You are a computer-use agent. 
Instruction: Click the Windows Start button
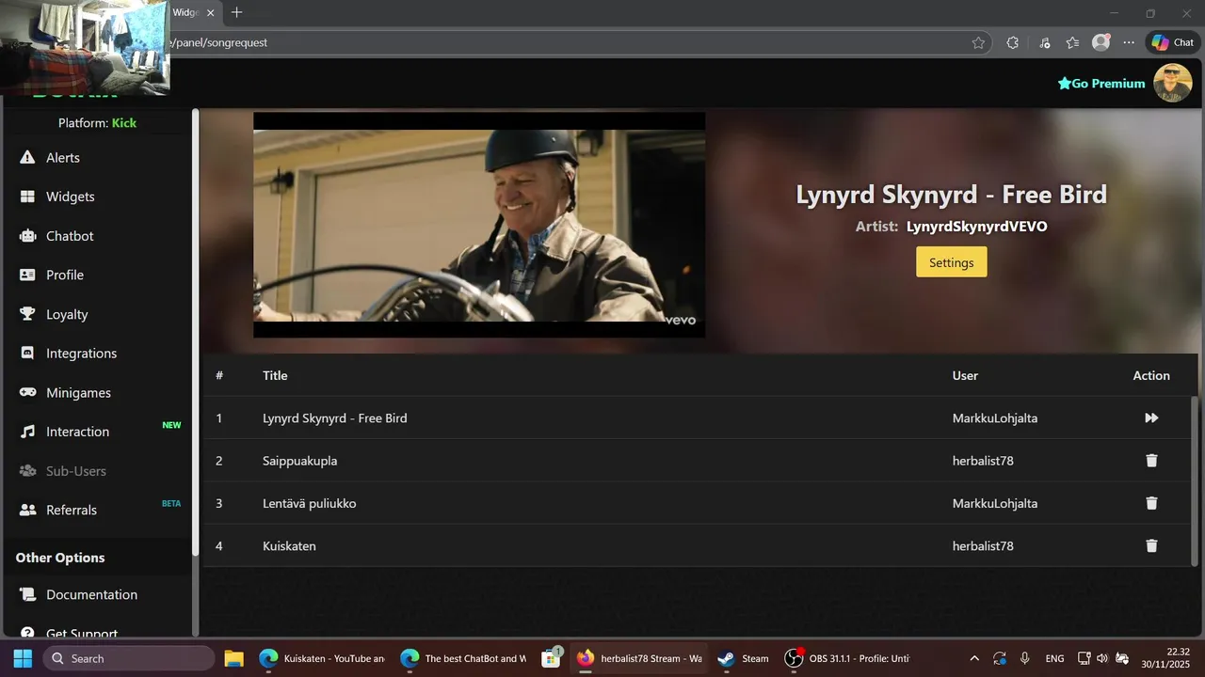23,658
